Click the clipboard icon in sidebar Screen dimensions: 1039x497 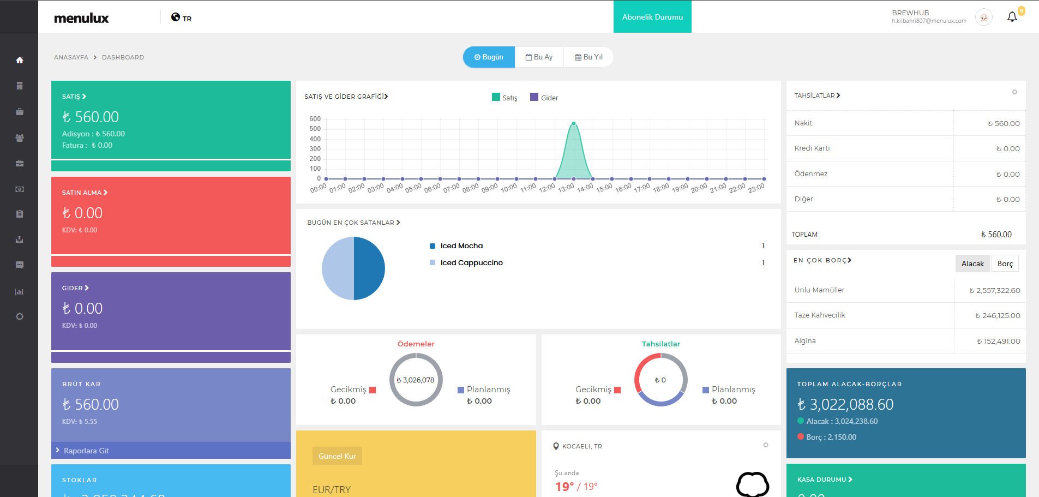point(20,214)
